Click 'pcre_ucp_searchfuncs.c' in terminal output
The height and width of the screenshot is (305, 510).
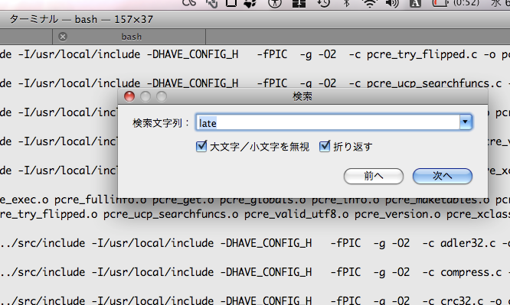coord(434,84)
